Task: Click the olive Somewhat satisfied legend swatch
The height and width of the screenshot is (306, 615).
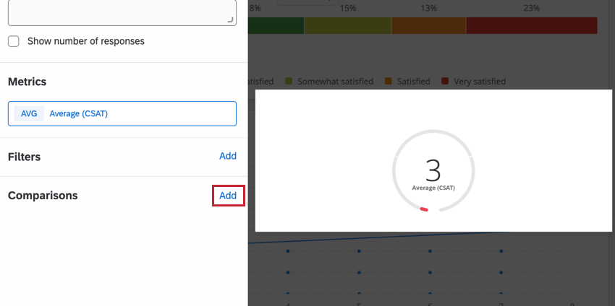Action: point(289,82)
